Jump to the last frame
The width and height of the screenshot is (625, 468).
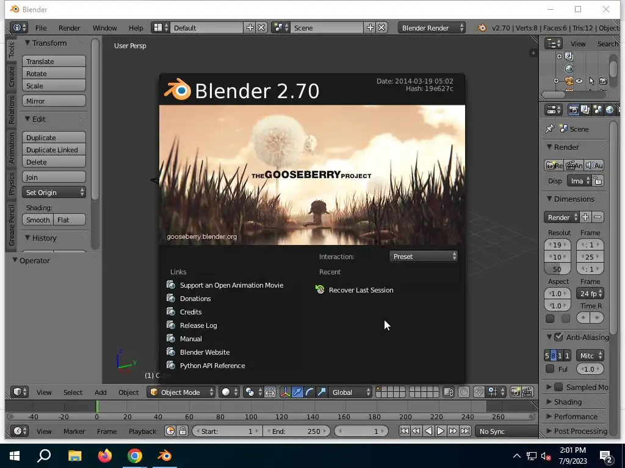point(465,431)
